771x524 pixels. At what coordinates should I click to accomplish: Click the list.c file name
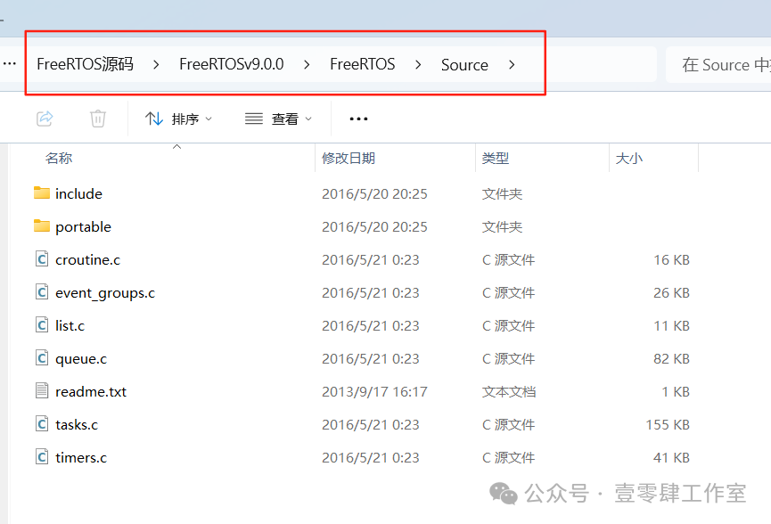point(70,325)
